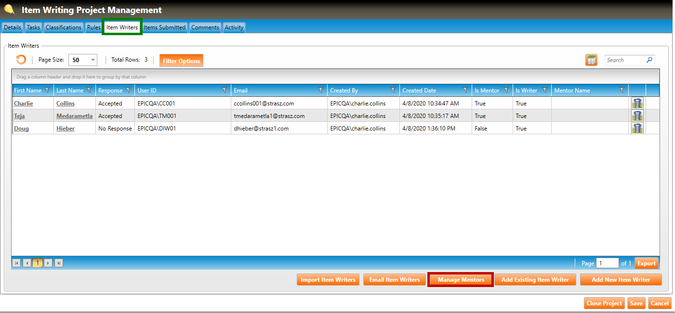The image size is (675, 313).
Task: Click the Email column filter icon
Action: tap(321, 90)
